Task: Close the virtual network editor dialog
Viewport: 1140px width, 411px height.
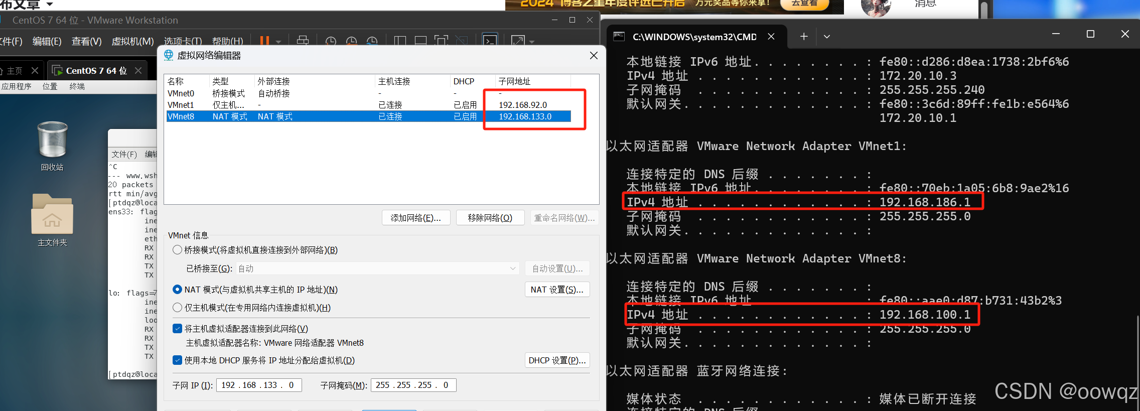Action: coord(594,55)
